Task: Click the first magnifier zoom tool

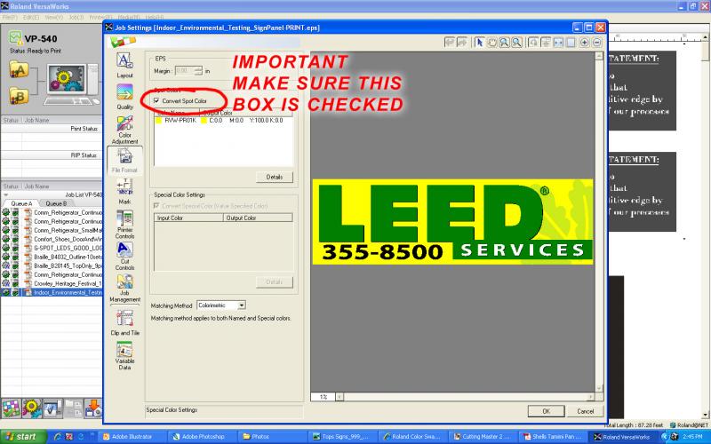Action: (x=504, y=42)
